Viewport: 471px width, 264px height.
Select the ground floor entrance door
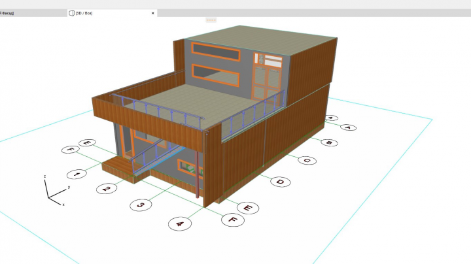click(128, 142)
